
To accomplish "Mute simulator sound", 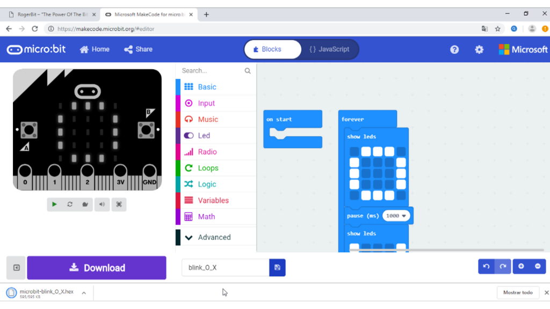I will click(102, 204).
